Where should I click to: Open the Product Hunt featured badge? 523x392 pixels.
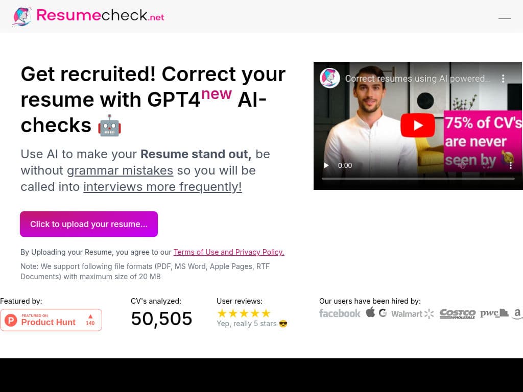click(51, 320)
